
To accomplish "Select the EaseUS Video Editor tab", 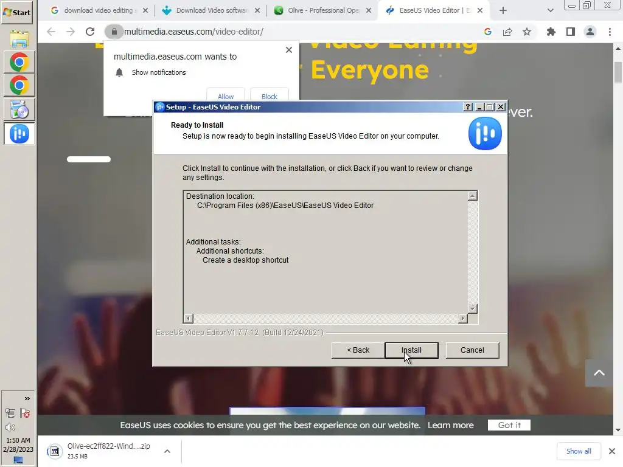I will click(x=434, y=10).
